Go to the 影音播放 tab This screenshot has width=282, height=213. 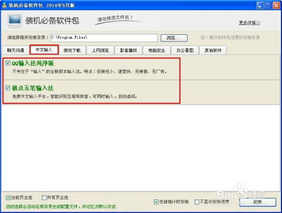click(x=129, y=50)
